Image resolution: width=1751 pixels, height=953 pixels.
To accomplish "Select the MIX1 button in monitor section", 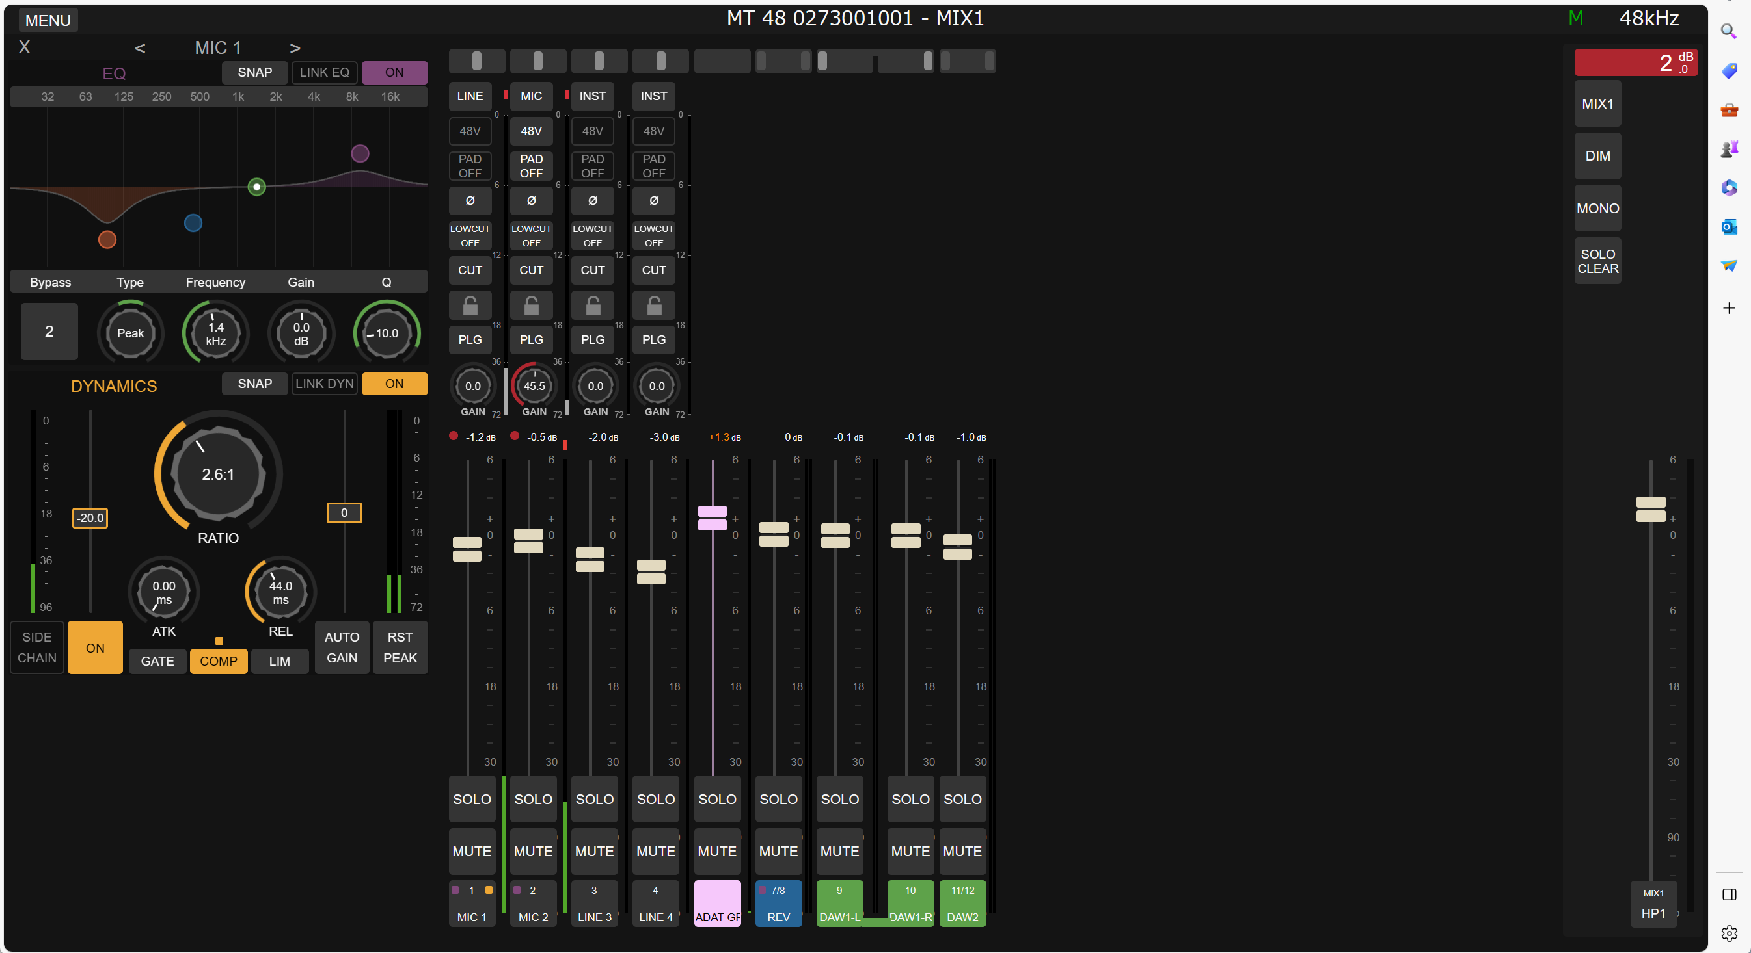I will pyautogui.click(x=1597, y=103).
